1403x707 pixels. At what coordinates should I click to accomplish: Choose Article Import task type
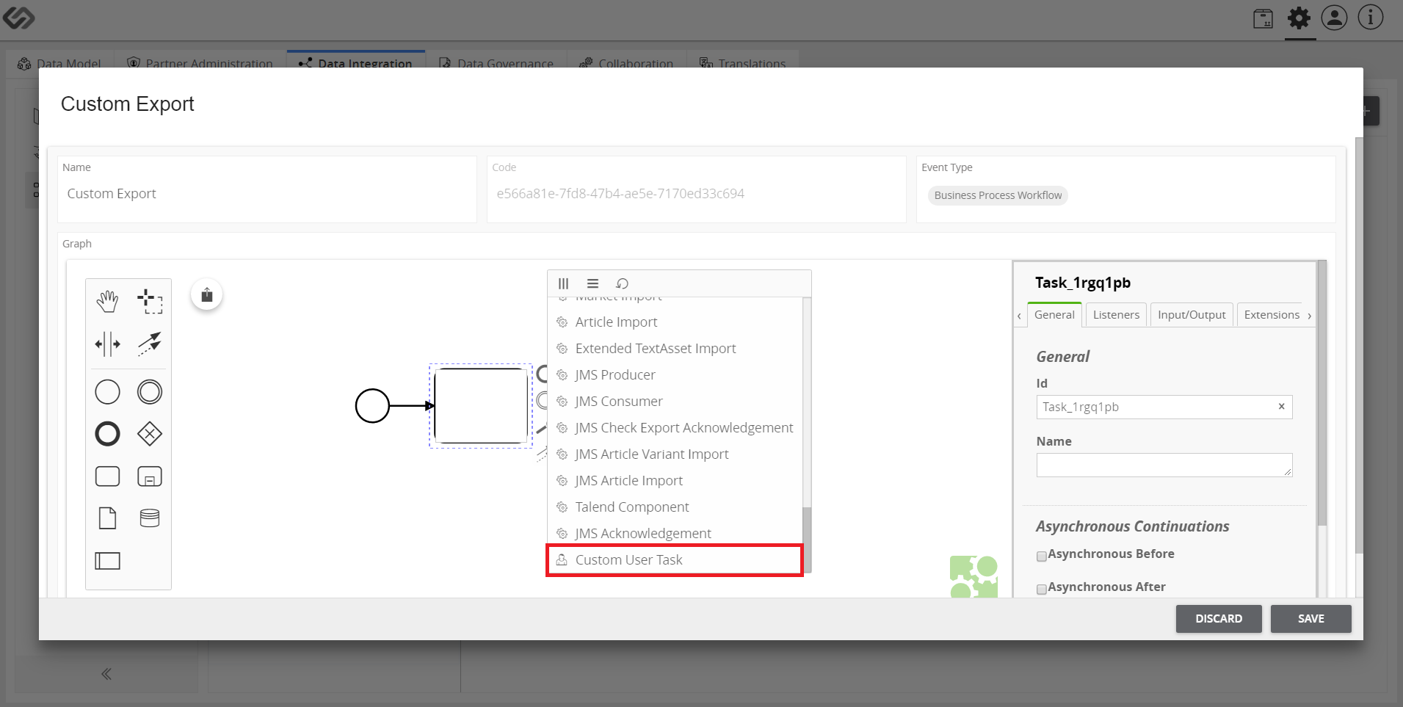(675, 322)
